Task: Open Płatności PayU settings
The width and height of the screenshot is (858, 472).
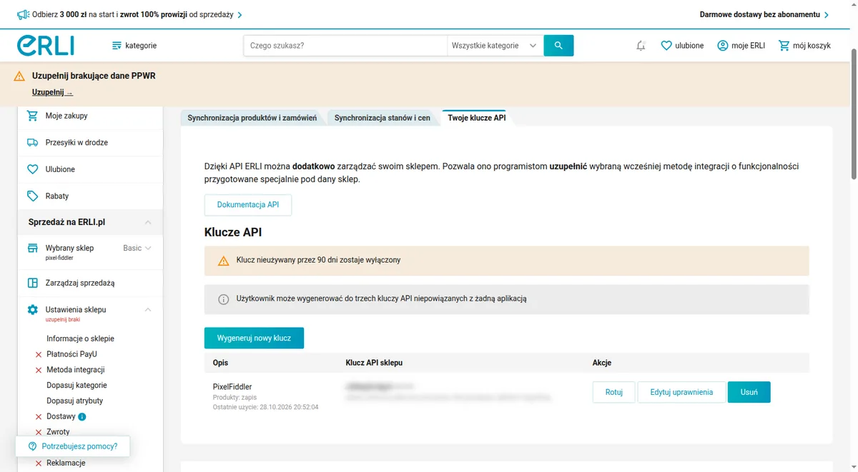Action: (x=71, y=354)
